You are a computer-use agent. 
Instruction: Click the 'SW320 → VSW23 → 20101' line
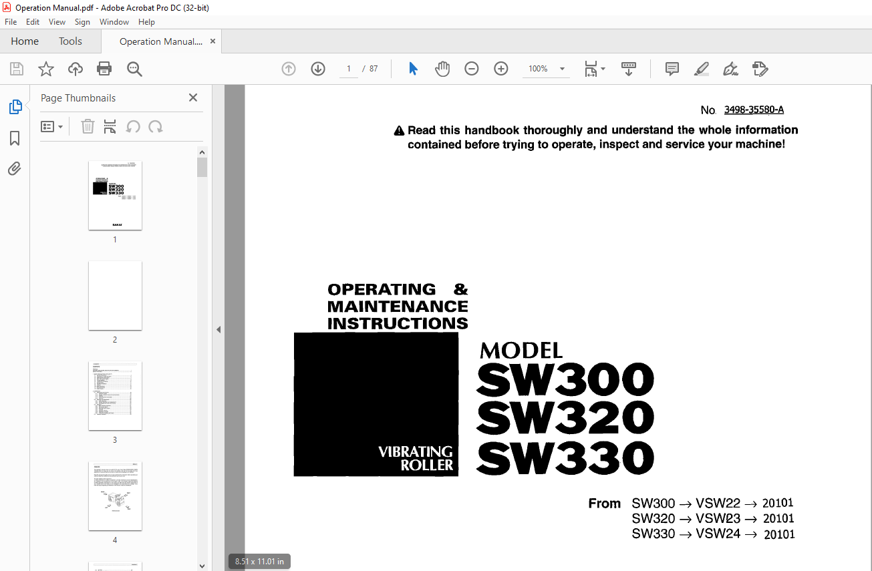(x=713, y=519)
